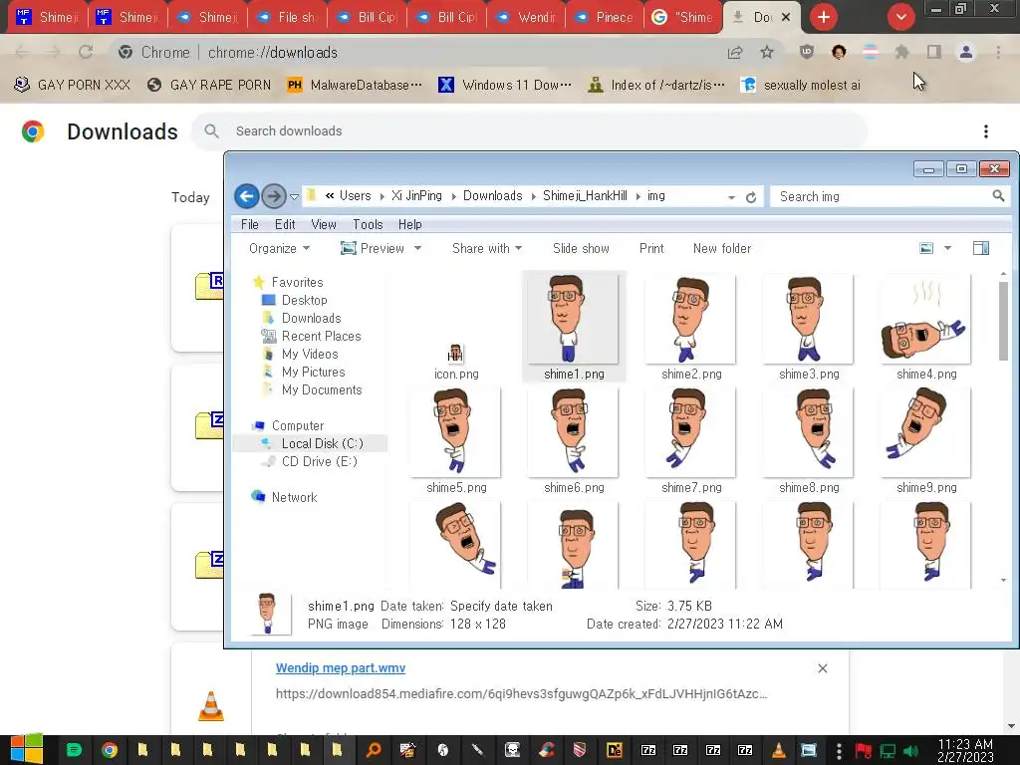
Task: Click the face avatar extension icon
Action: coord(839,52)
